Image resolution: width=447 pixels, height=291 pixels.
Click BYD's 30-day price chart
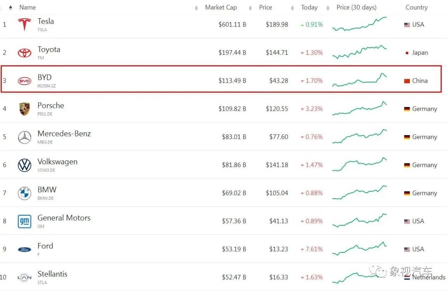coord(360,80)
